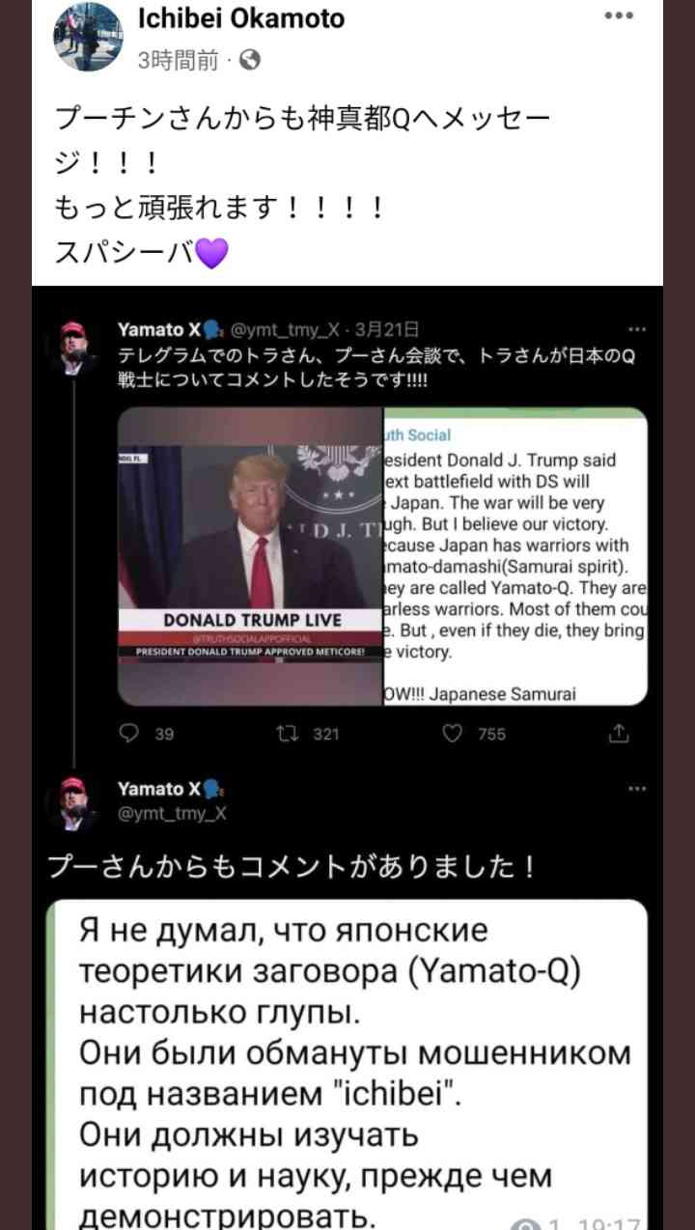Tap the share icon under the tweet
This screenshot has height=1230, width=695.
619,734
